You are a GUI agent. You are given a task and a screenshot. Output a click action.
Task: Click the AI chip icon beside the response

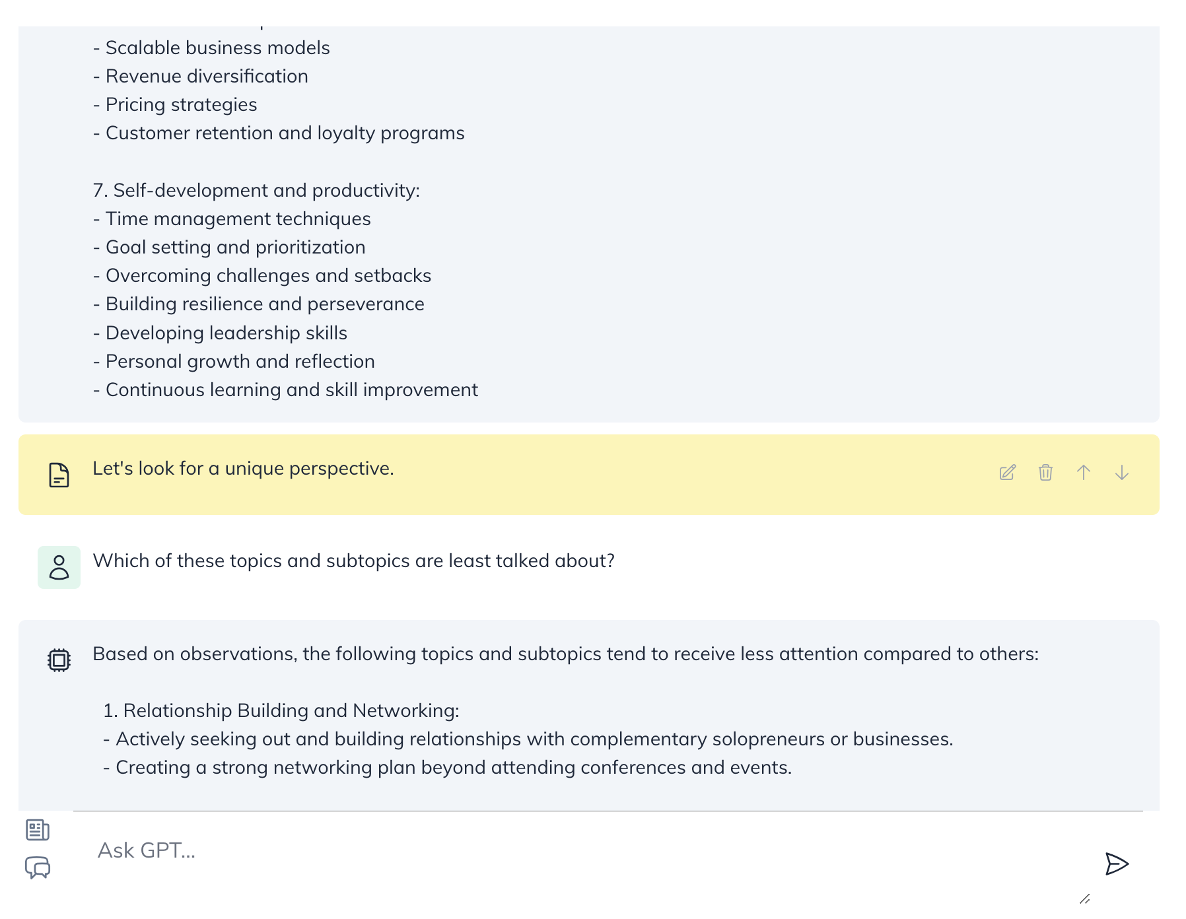tap(59, 660)
